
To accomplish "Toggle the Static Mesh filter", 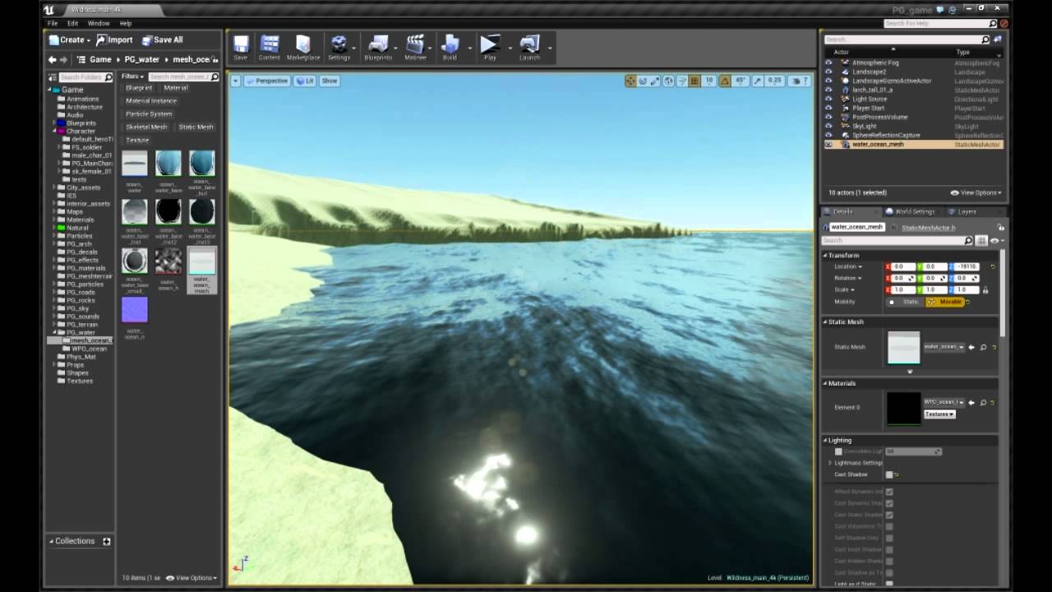I will pyautogui.click(x=196, y=127).
